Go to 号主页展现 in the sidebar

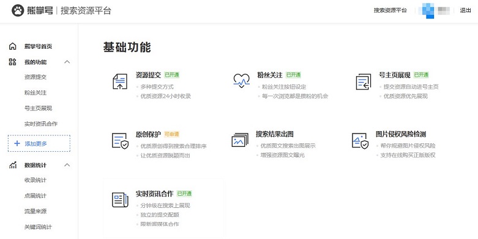[38, 108]
